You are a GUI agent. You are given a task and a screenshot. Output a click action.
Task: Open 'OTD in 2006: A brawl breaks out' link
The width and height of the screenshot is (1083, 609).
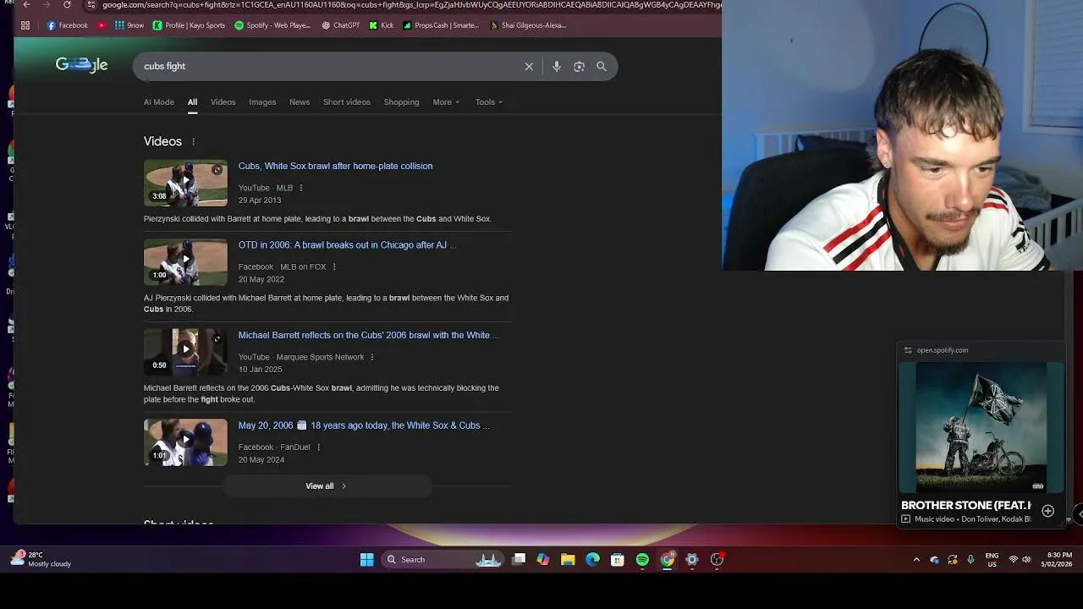(347, 245)
